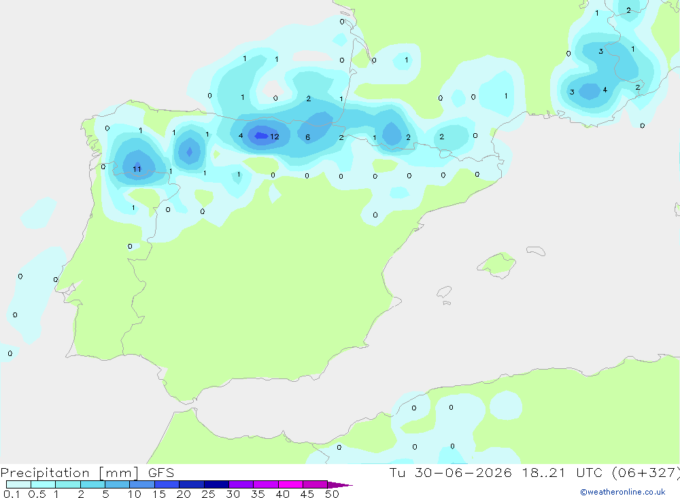The height and width of the screenshot is (498, 680).
Task: Click the '40' legend scale label
Action: click(282, 494)
